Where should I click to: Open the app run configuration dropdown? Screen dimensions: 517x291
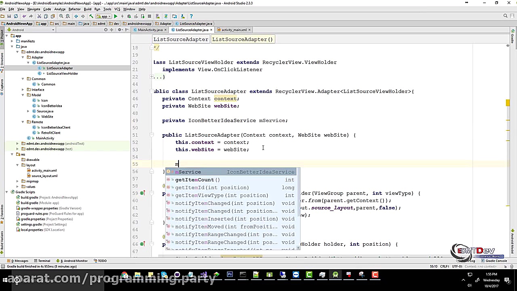[x=104, y=16]
